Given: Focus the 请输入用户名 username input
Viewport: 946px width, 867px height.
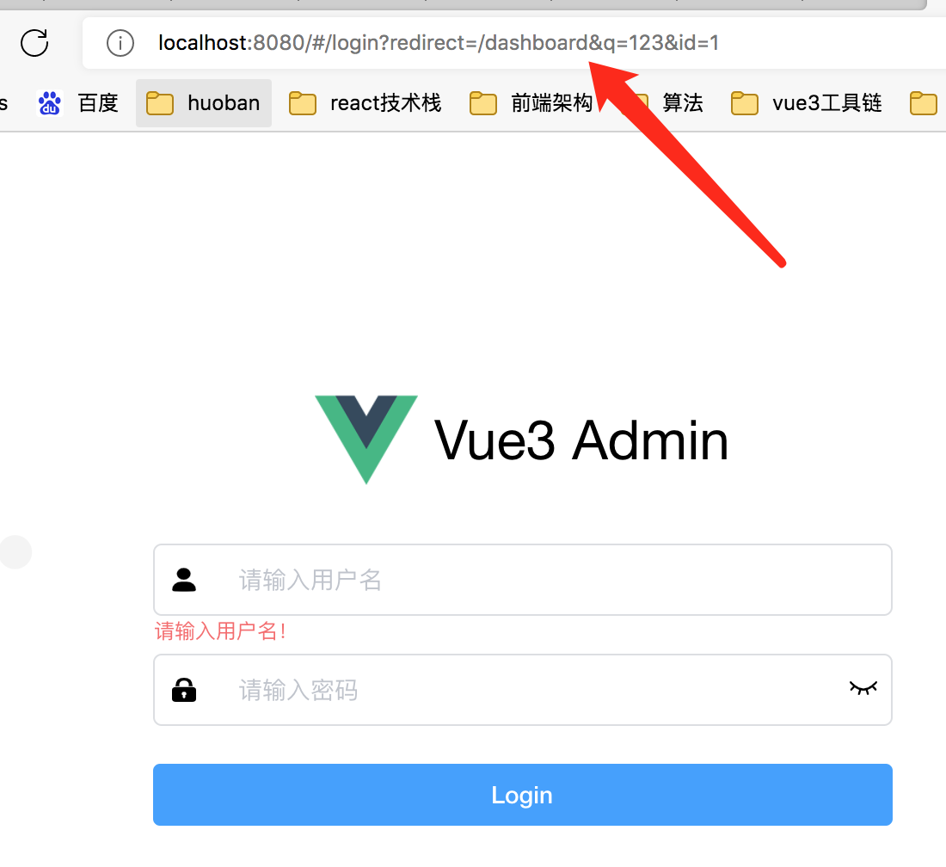Looking at the screenshot, I should pos(523,580).
